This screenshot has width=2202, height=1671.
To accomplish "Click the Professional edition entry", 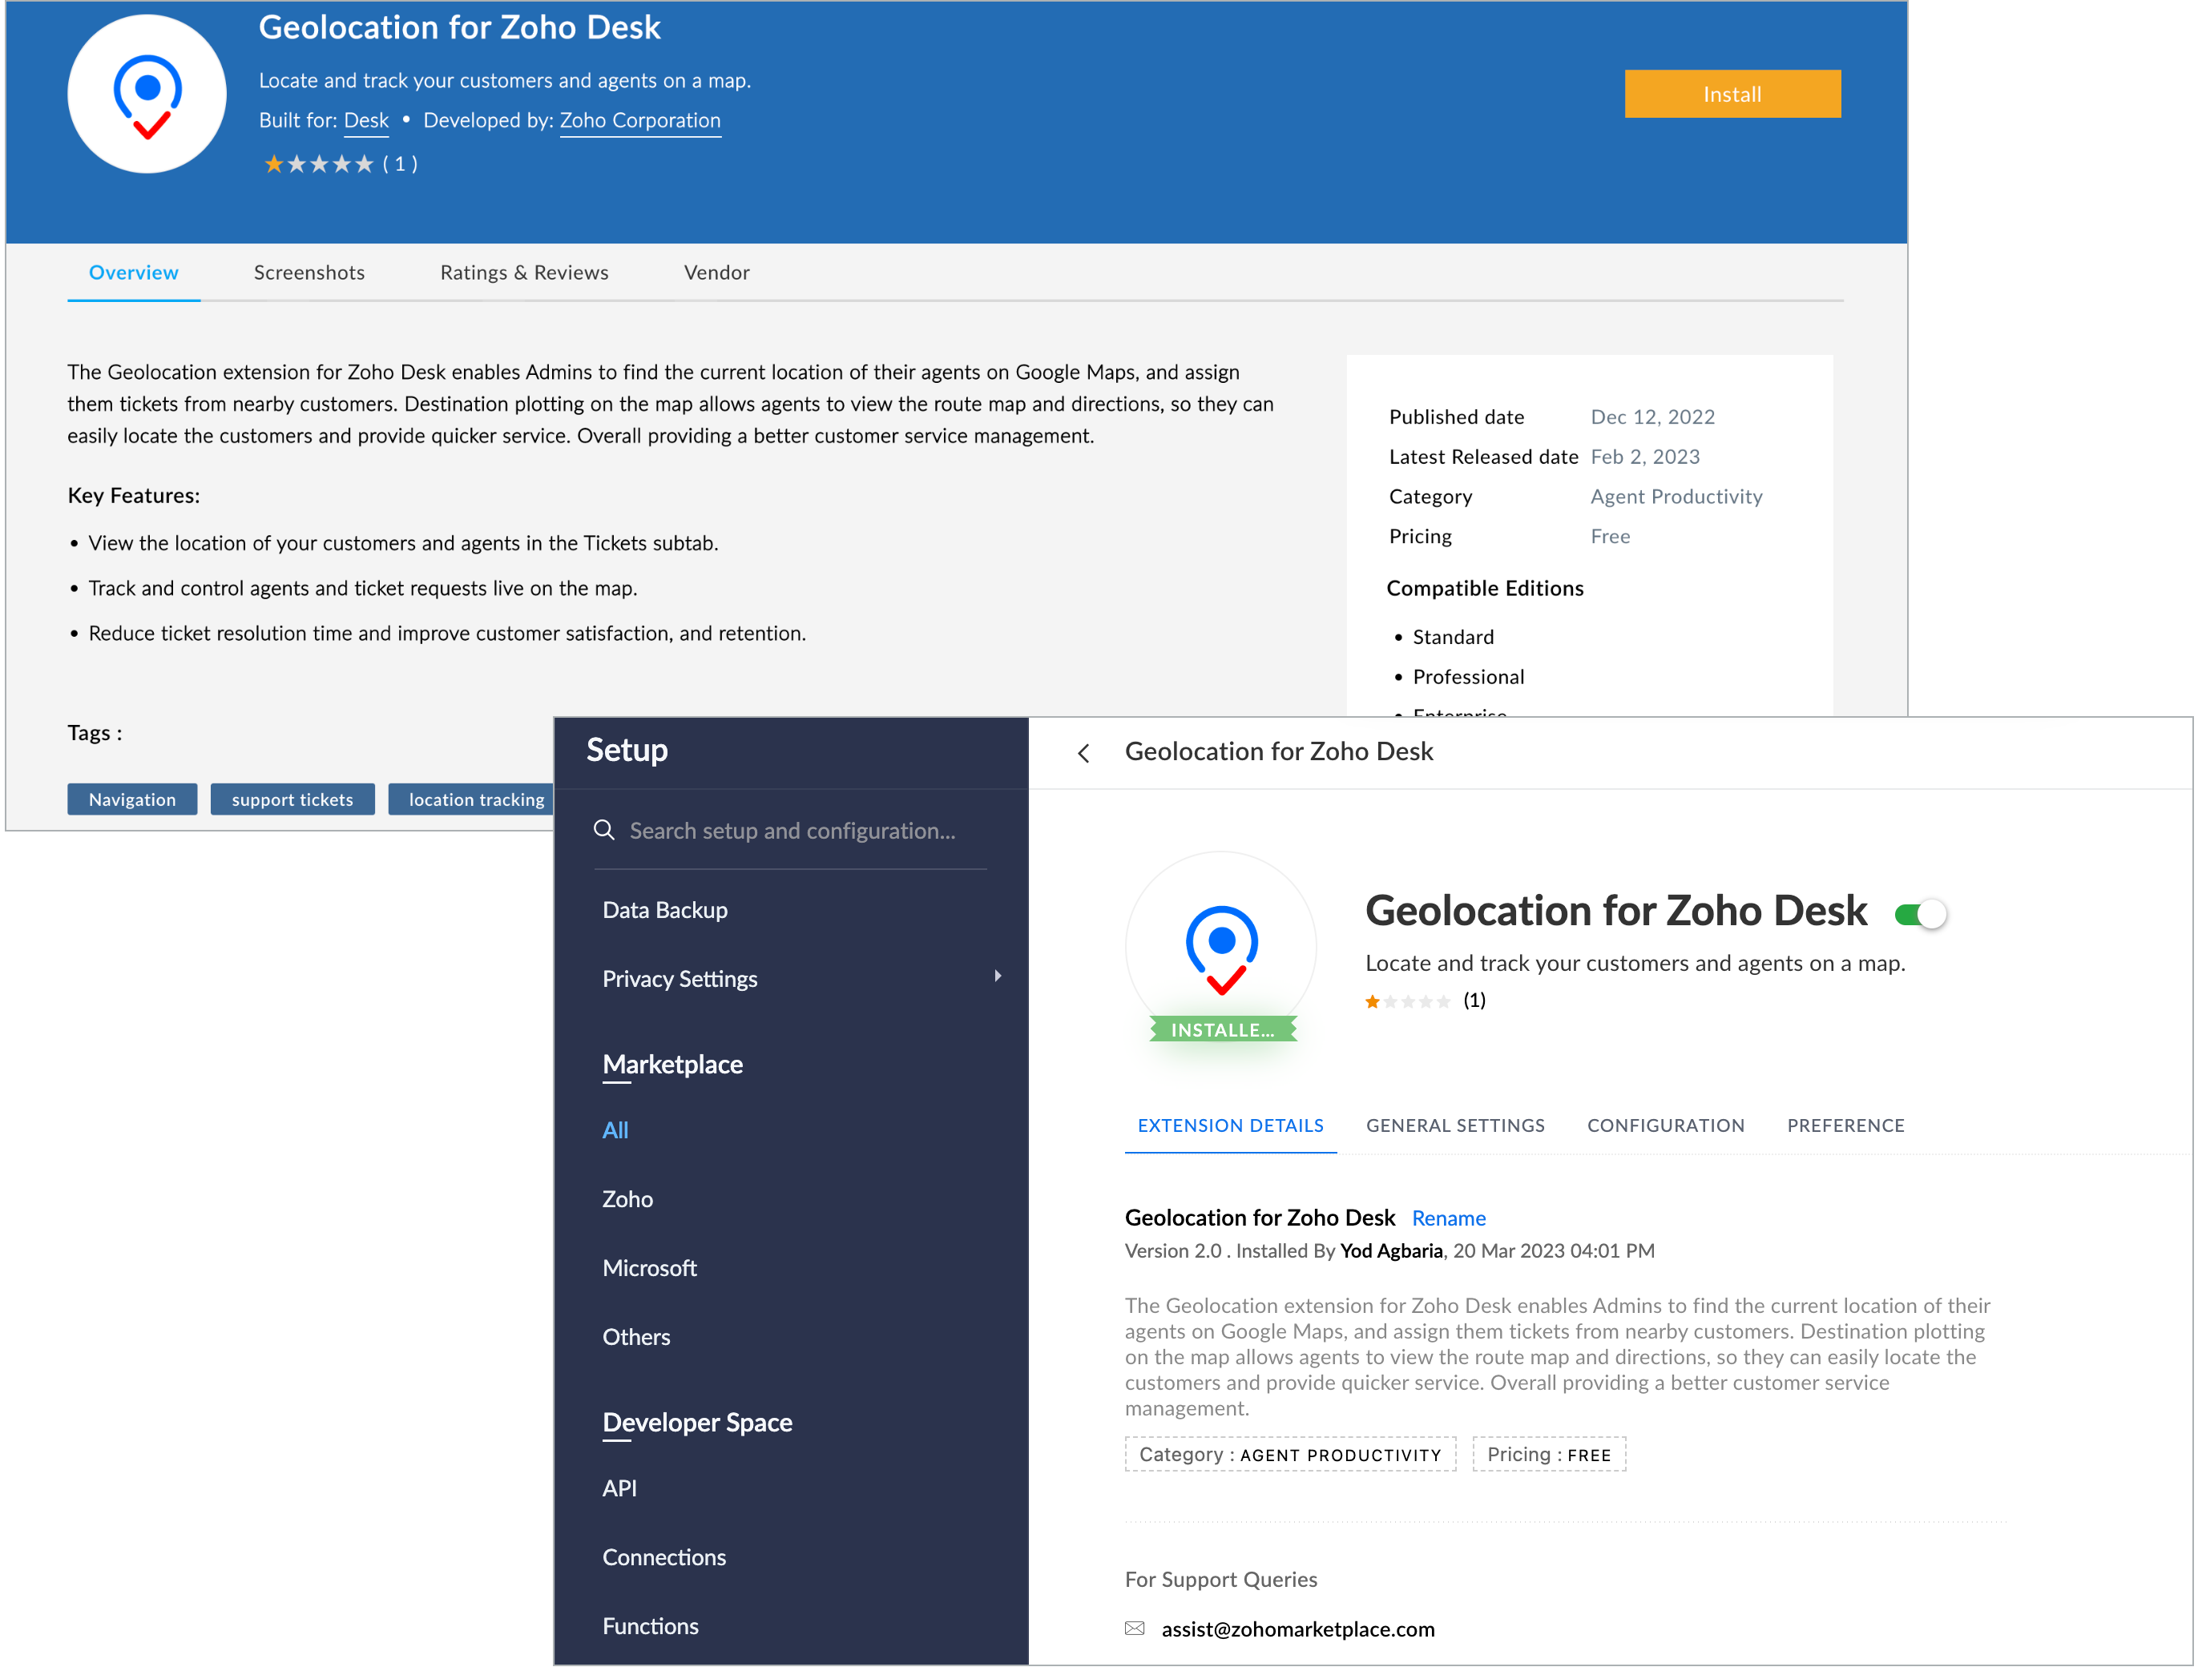I will tap(1467, 677).
